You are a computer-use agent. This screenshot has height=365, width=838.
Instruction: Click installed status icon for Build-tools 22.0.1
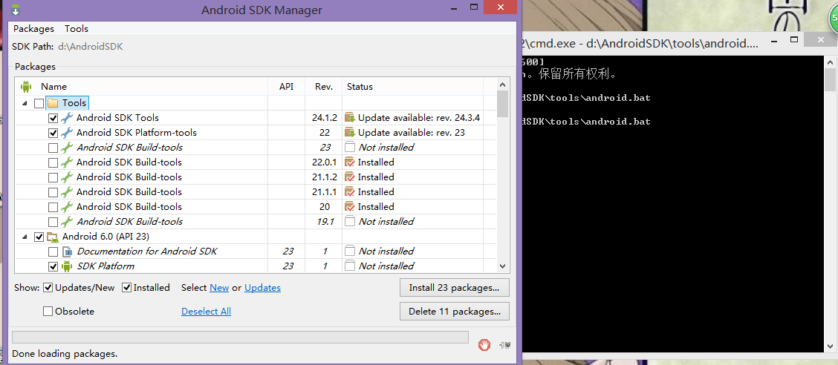(350, 162)
